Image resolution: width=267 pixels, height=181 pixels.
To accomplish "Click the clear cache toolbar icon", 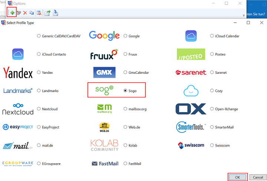I will click(x=39, y=13).
